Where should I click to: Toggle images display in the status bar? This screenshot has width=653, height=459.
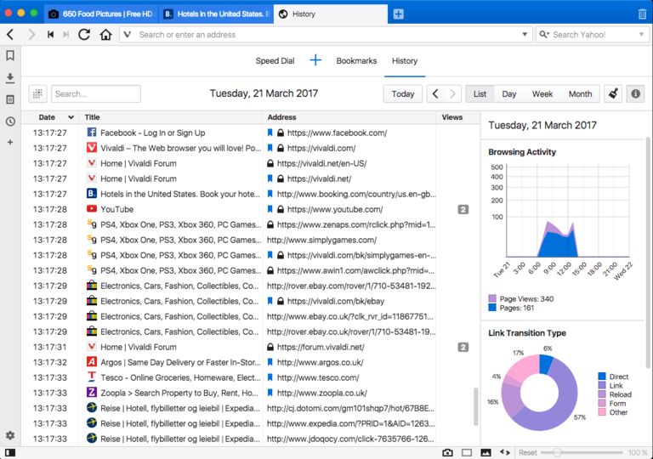(x=486, y=452)
